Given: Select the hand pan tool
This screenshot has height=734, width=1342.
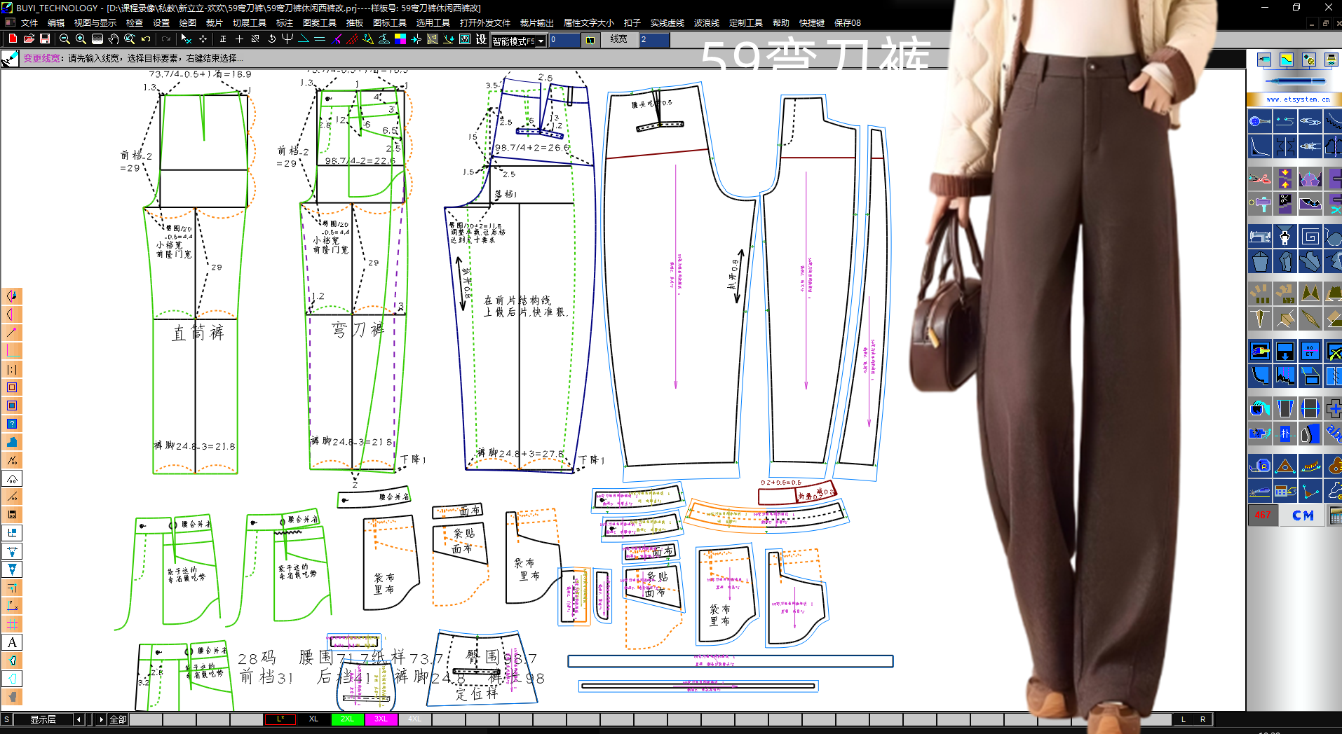Looking at the screenshot, I should 113,39.
